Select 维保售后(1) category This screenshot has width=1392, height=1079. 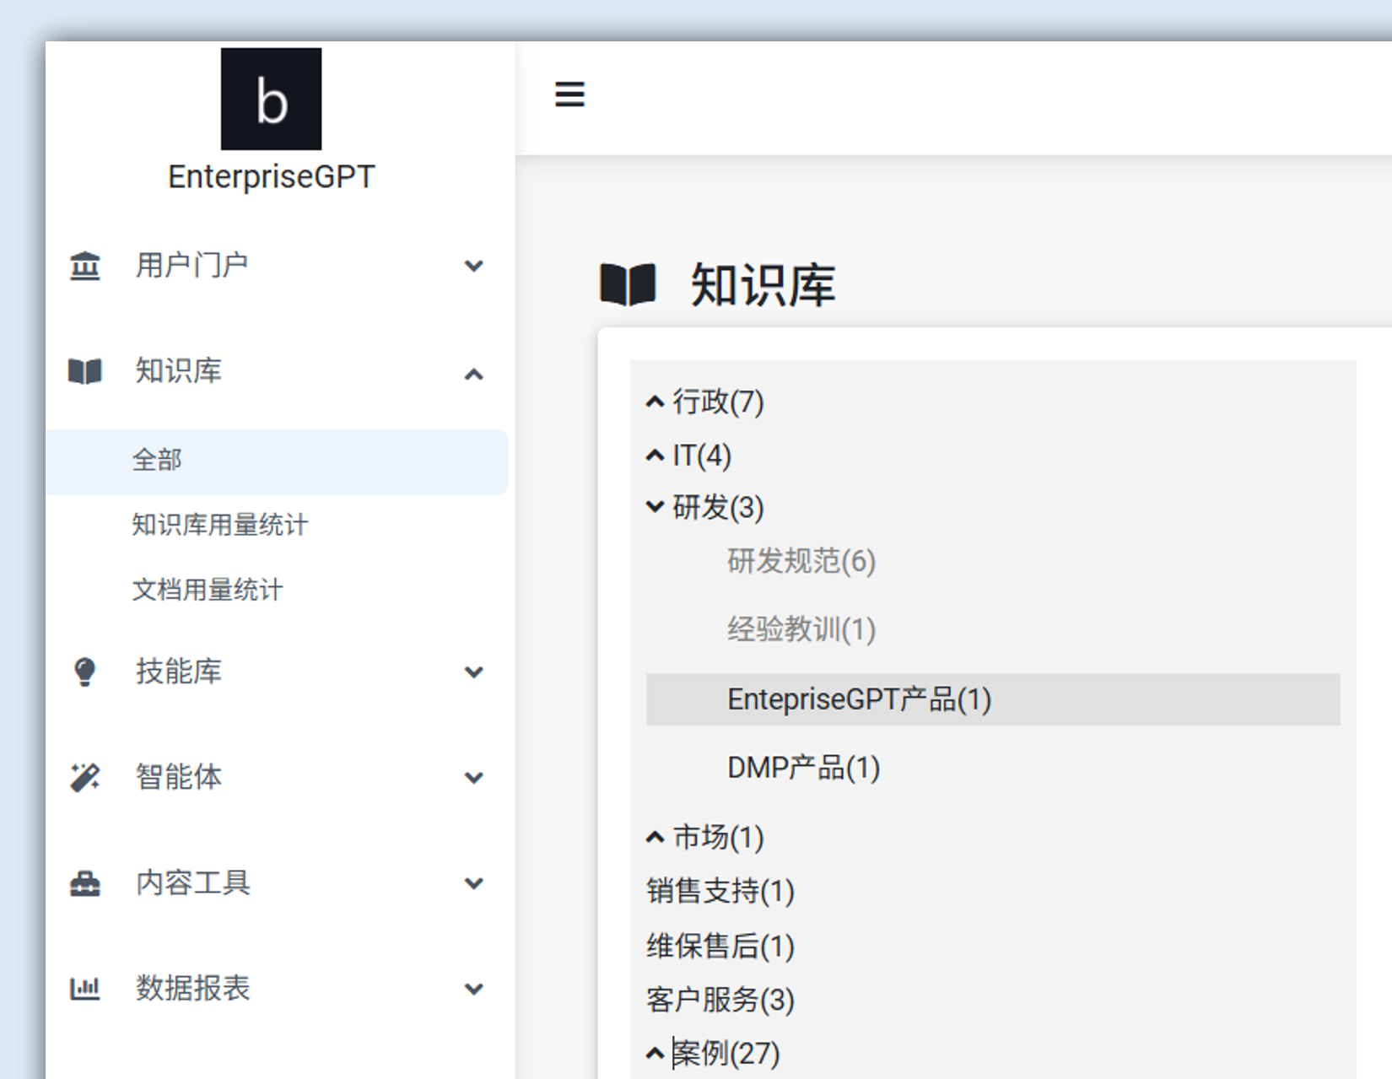coord(720,947)
